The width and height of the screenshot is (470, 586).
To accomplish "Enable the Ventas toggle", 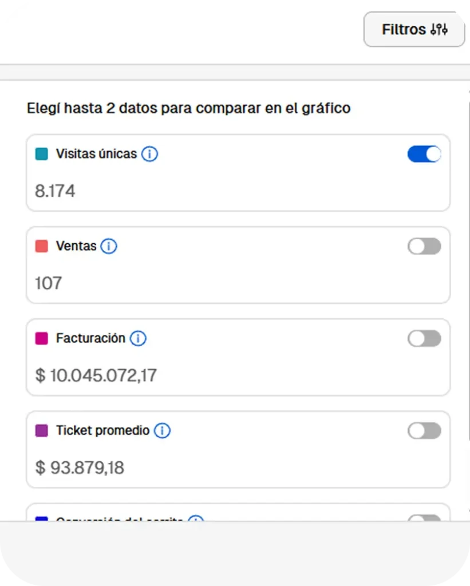I will click(x=424, y=246).
